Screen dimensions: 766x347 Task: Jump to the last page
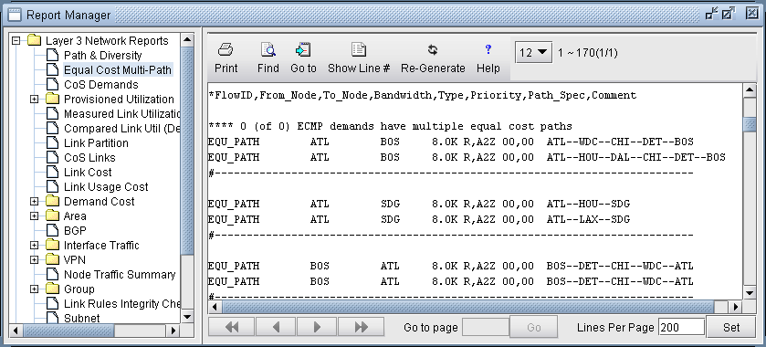tap(361, 327)
